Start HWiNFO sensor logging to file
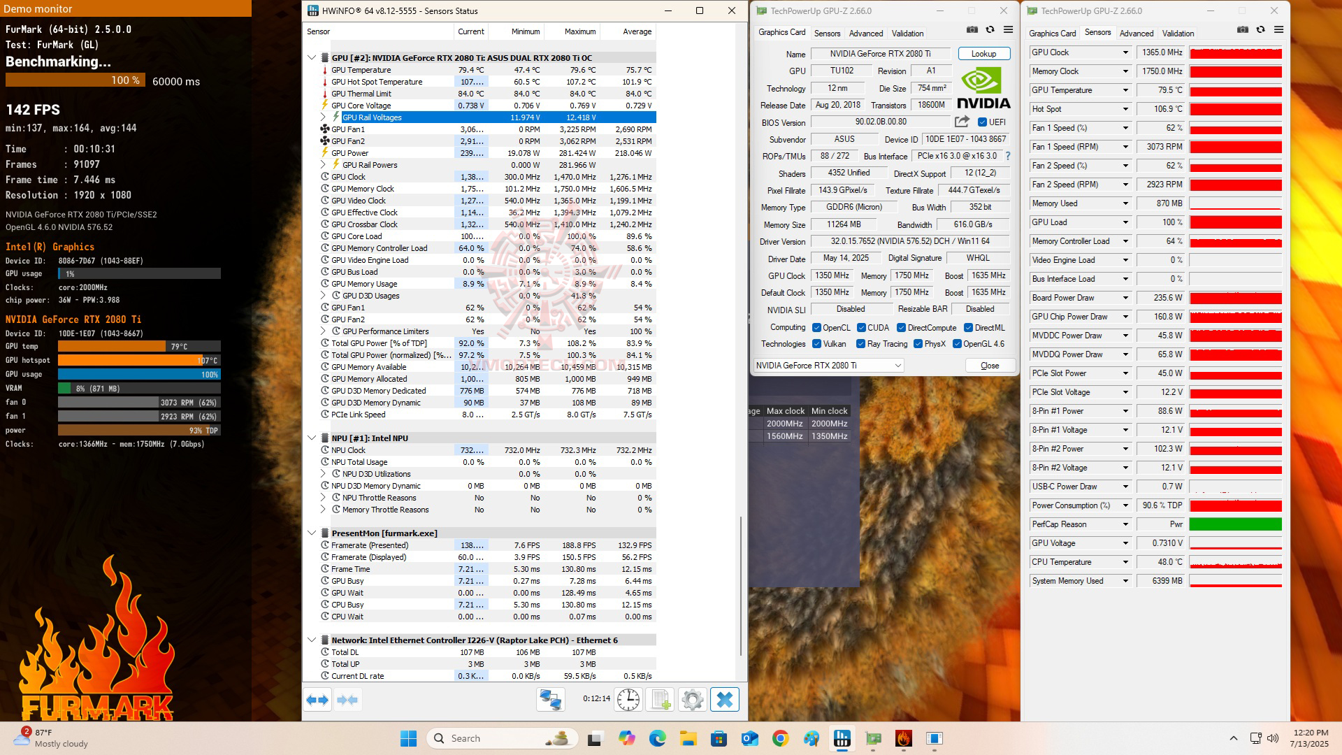This screenshot has width=1342, height=755. (x=660, y=700)
